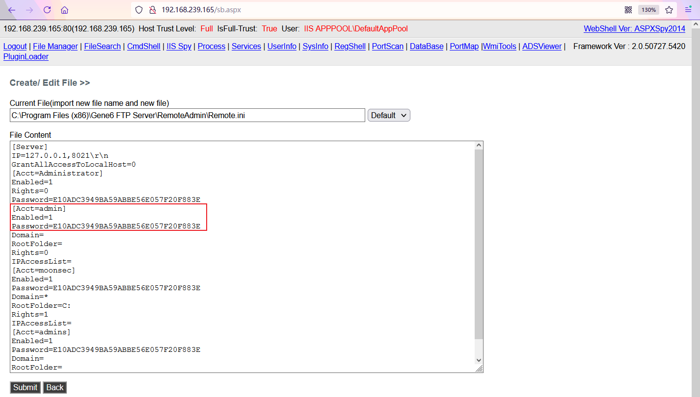Click the IIS APPPOOL\DefaultAppPool user text
The width and height of the screenshot is (700, 397).
click(x=356, y=29)
